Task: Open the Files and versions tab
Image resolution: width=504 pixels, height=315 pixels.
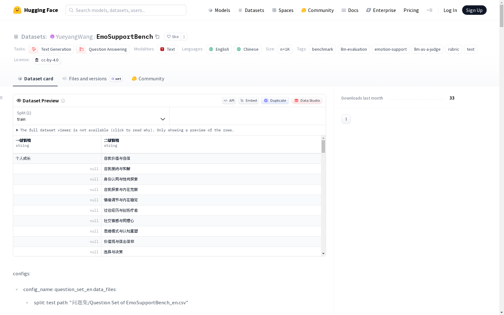Action: point(92,79)
